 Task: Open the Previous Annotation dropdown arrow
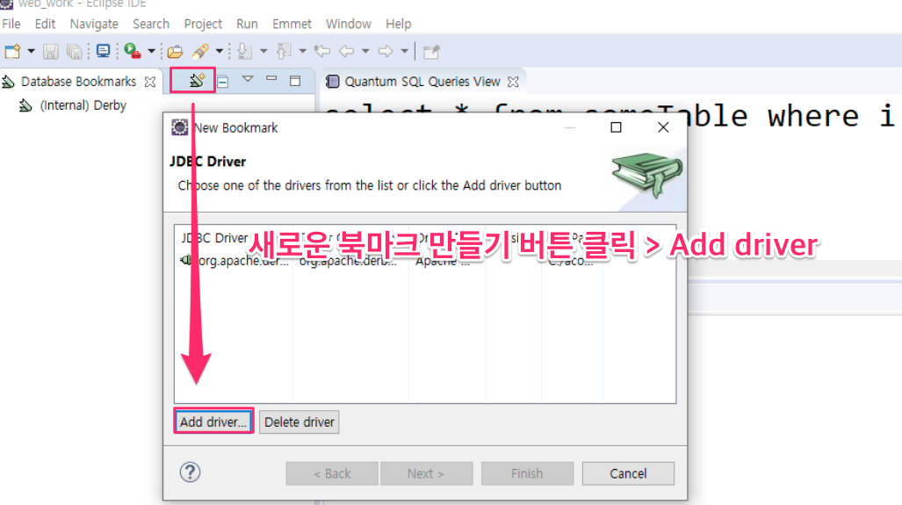pyautogui.click(x=303, y=51)
